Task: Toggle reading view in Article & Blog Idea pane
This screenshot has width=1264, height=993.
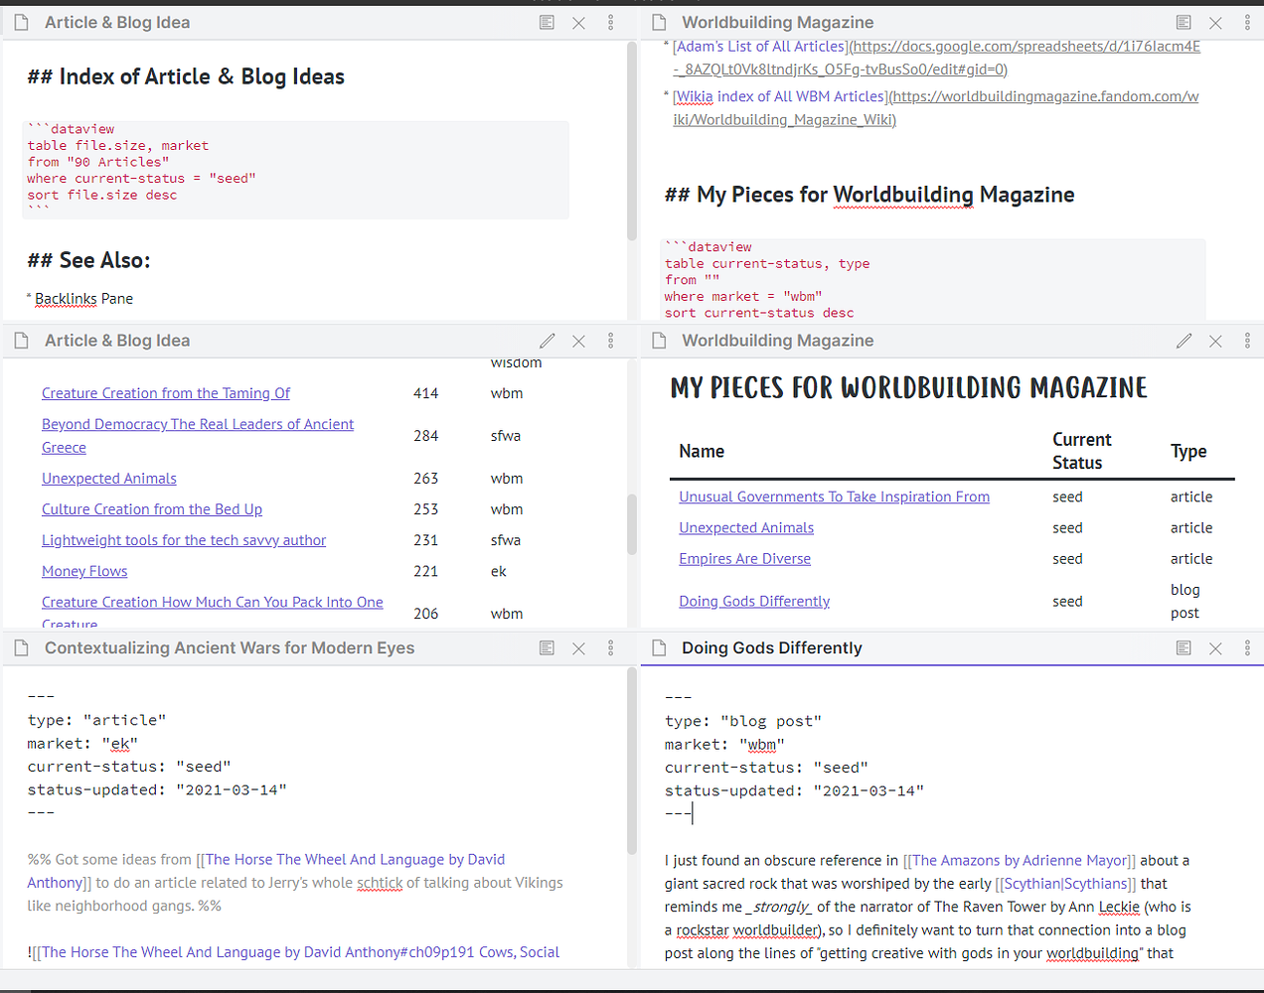Action: [x=547, y=22]
